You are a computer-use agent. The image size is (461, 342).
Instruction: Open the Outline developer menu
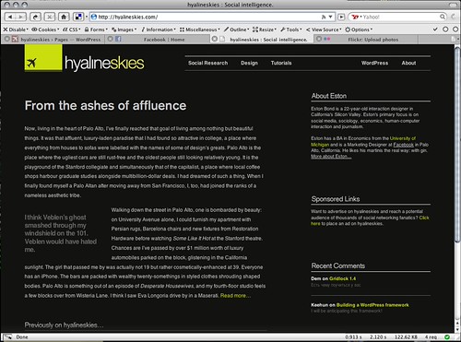click(x=236, y=29)
